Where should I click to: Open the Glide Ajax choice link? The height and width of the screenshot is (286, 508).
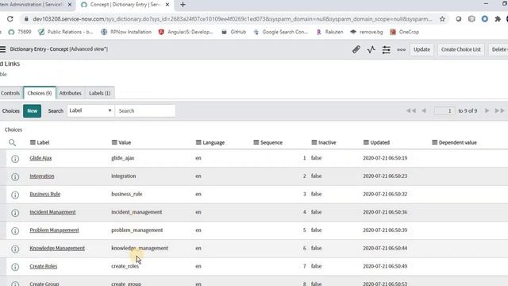point(40,158)
